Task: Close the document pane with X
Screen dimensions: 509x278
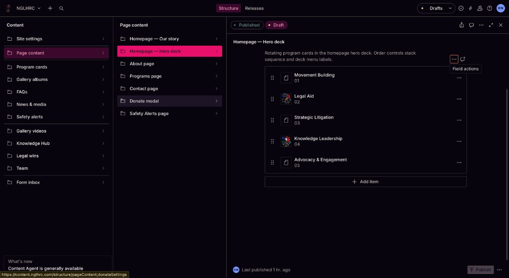Action: click(x=501, y=25)
